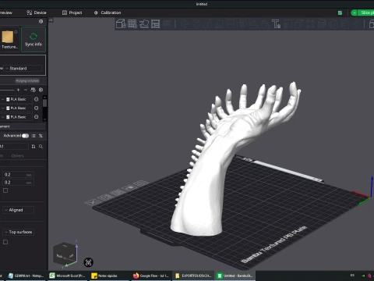
Task: Select the Cut tool icon
Action: 230,24
